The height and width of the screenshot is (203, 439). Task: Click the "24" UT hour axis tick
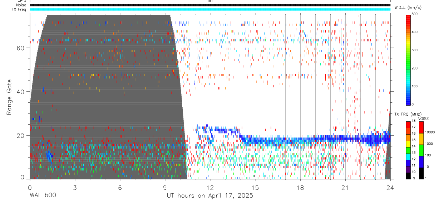click(x=390, y=187)
